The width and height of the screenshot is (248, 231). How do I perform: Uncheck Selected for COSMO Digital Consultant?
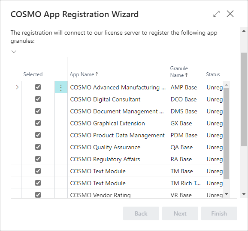(38, 99)
